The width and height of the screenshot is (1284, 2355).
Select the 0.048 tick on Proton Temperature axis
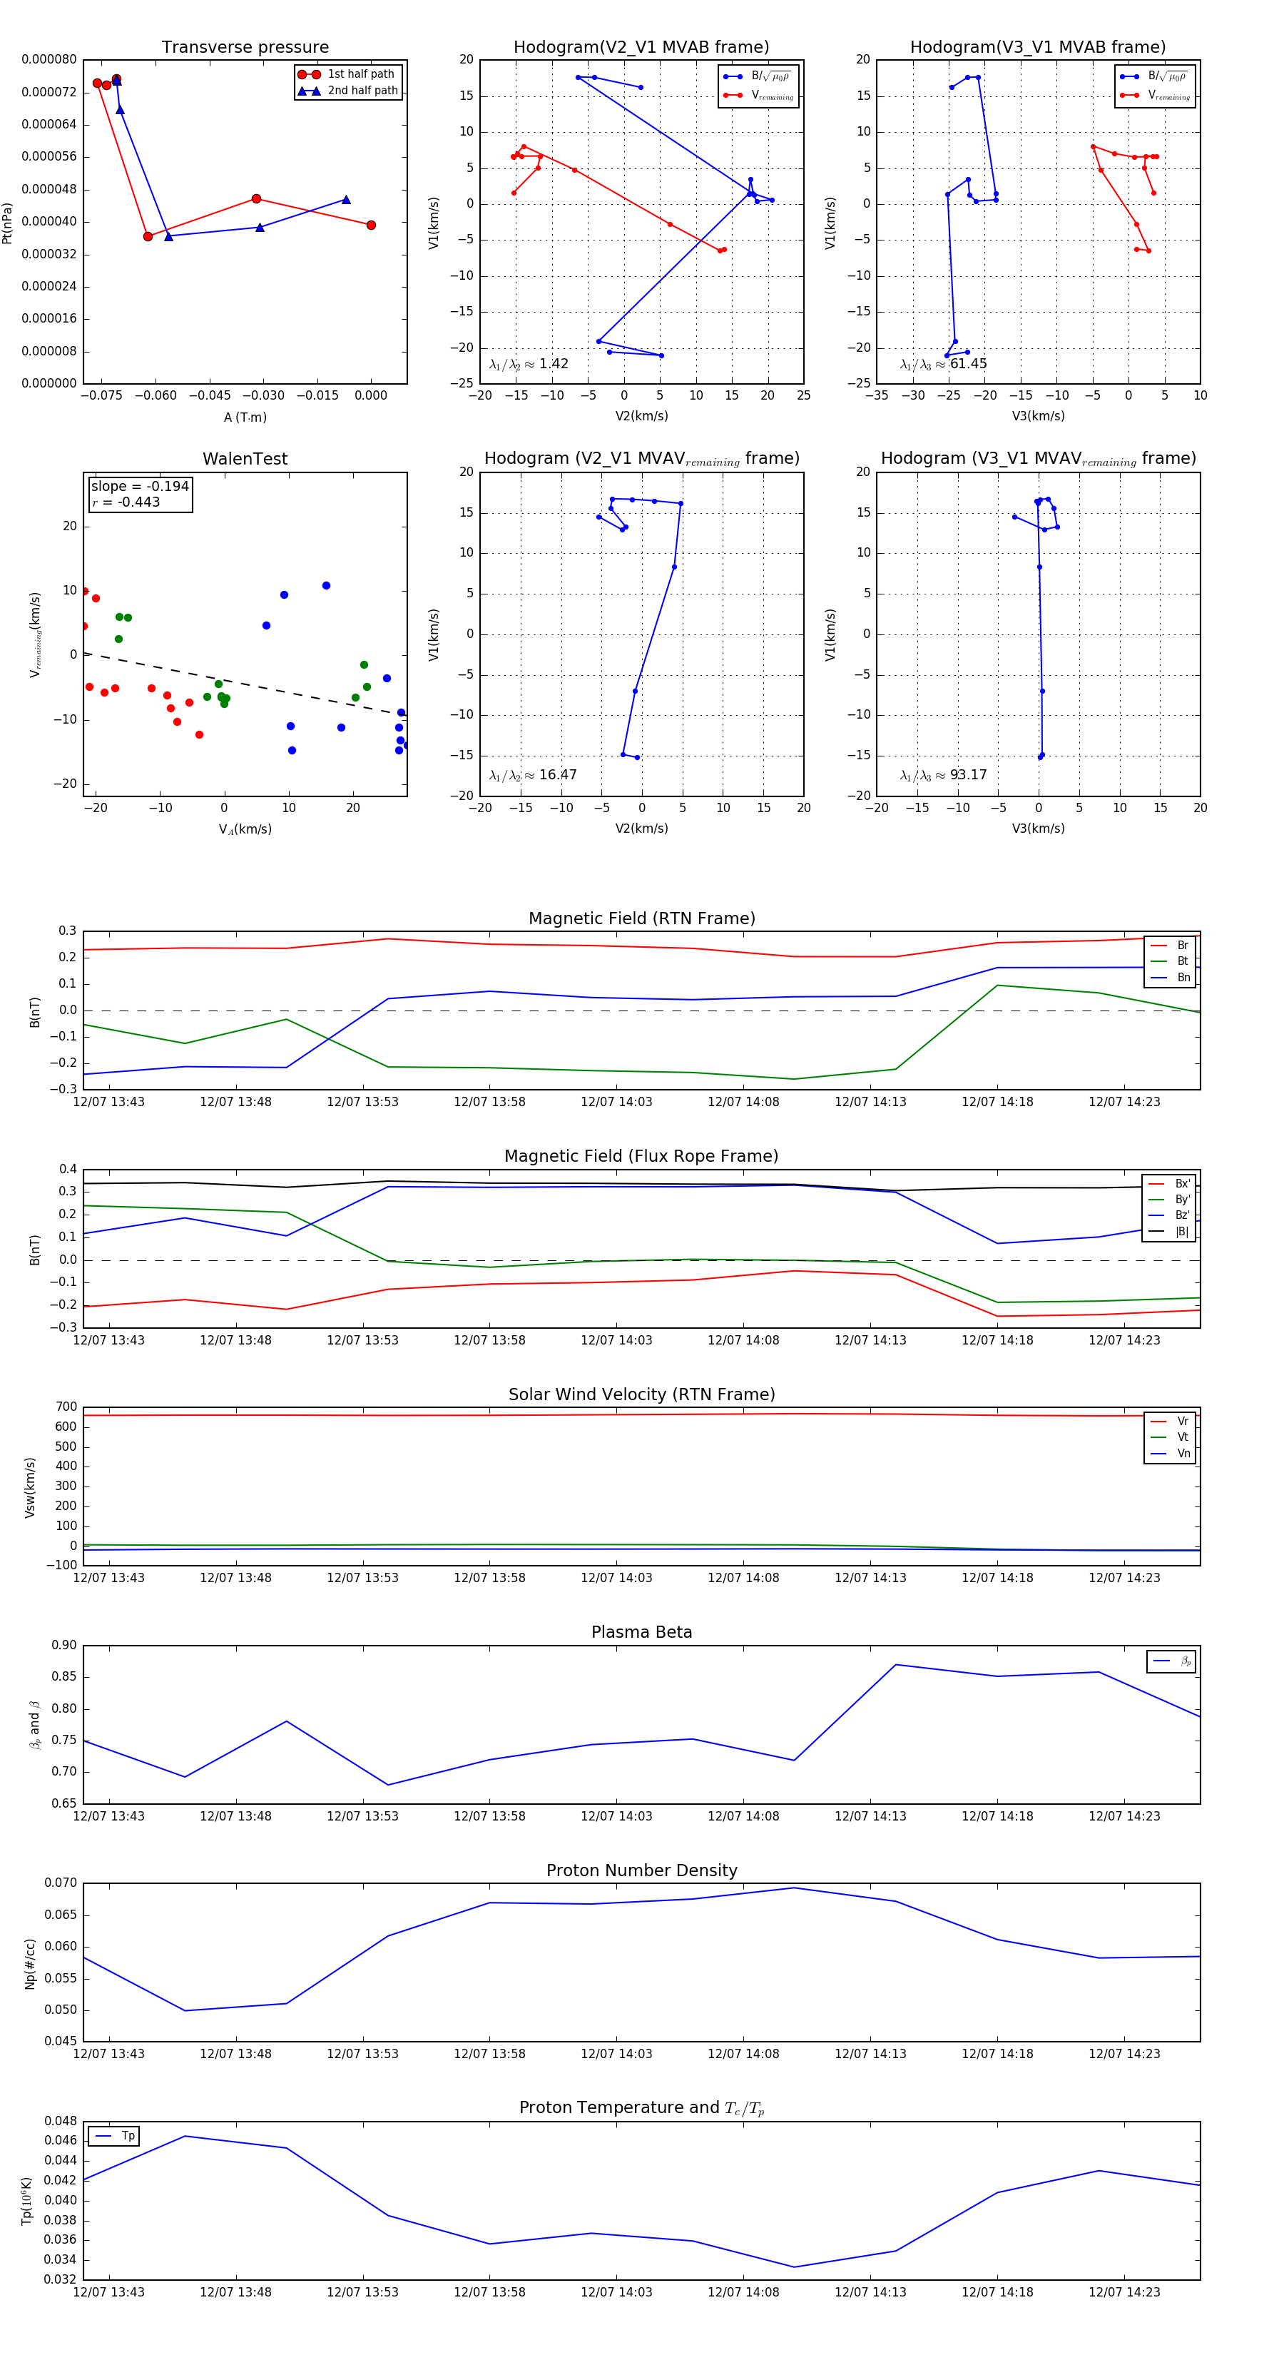click(x=61, y=2121)
